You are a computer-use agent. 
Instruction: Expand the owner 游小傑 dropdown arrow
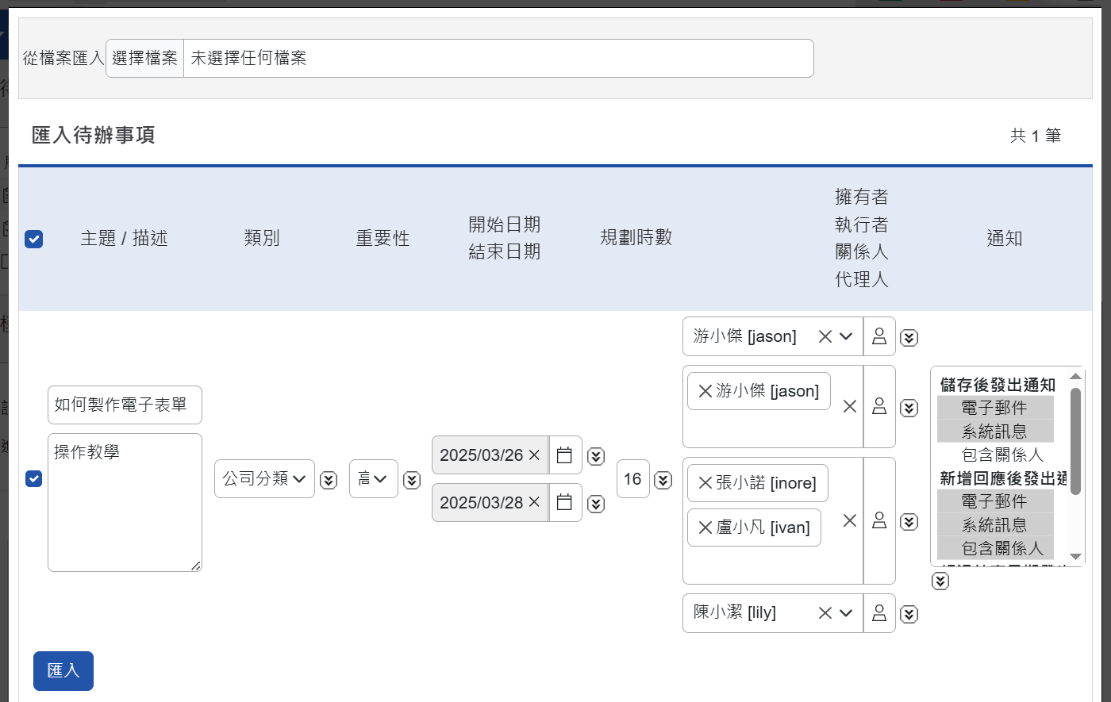coord(846,337)
